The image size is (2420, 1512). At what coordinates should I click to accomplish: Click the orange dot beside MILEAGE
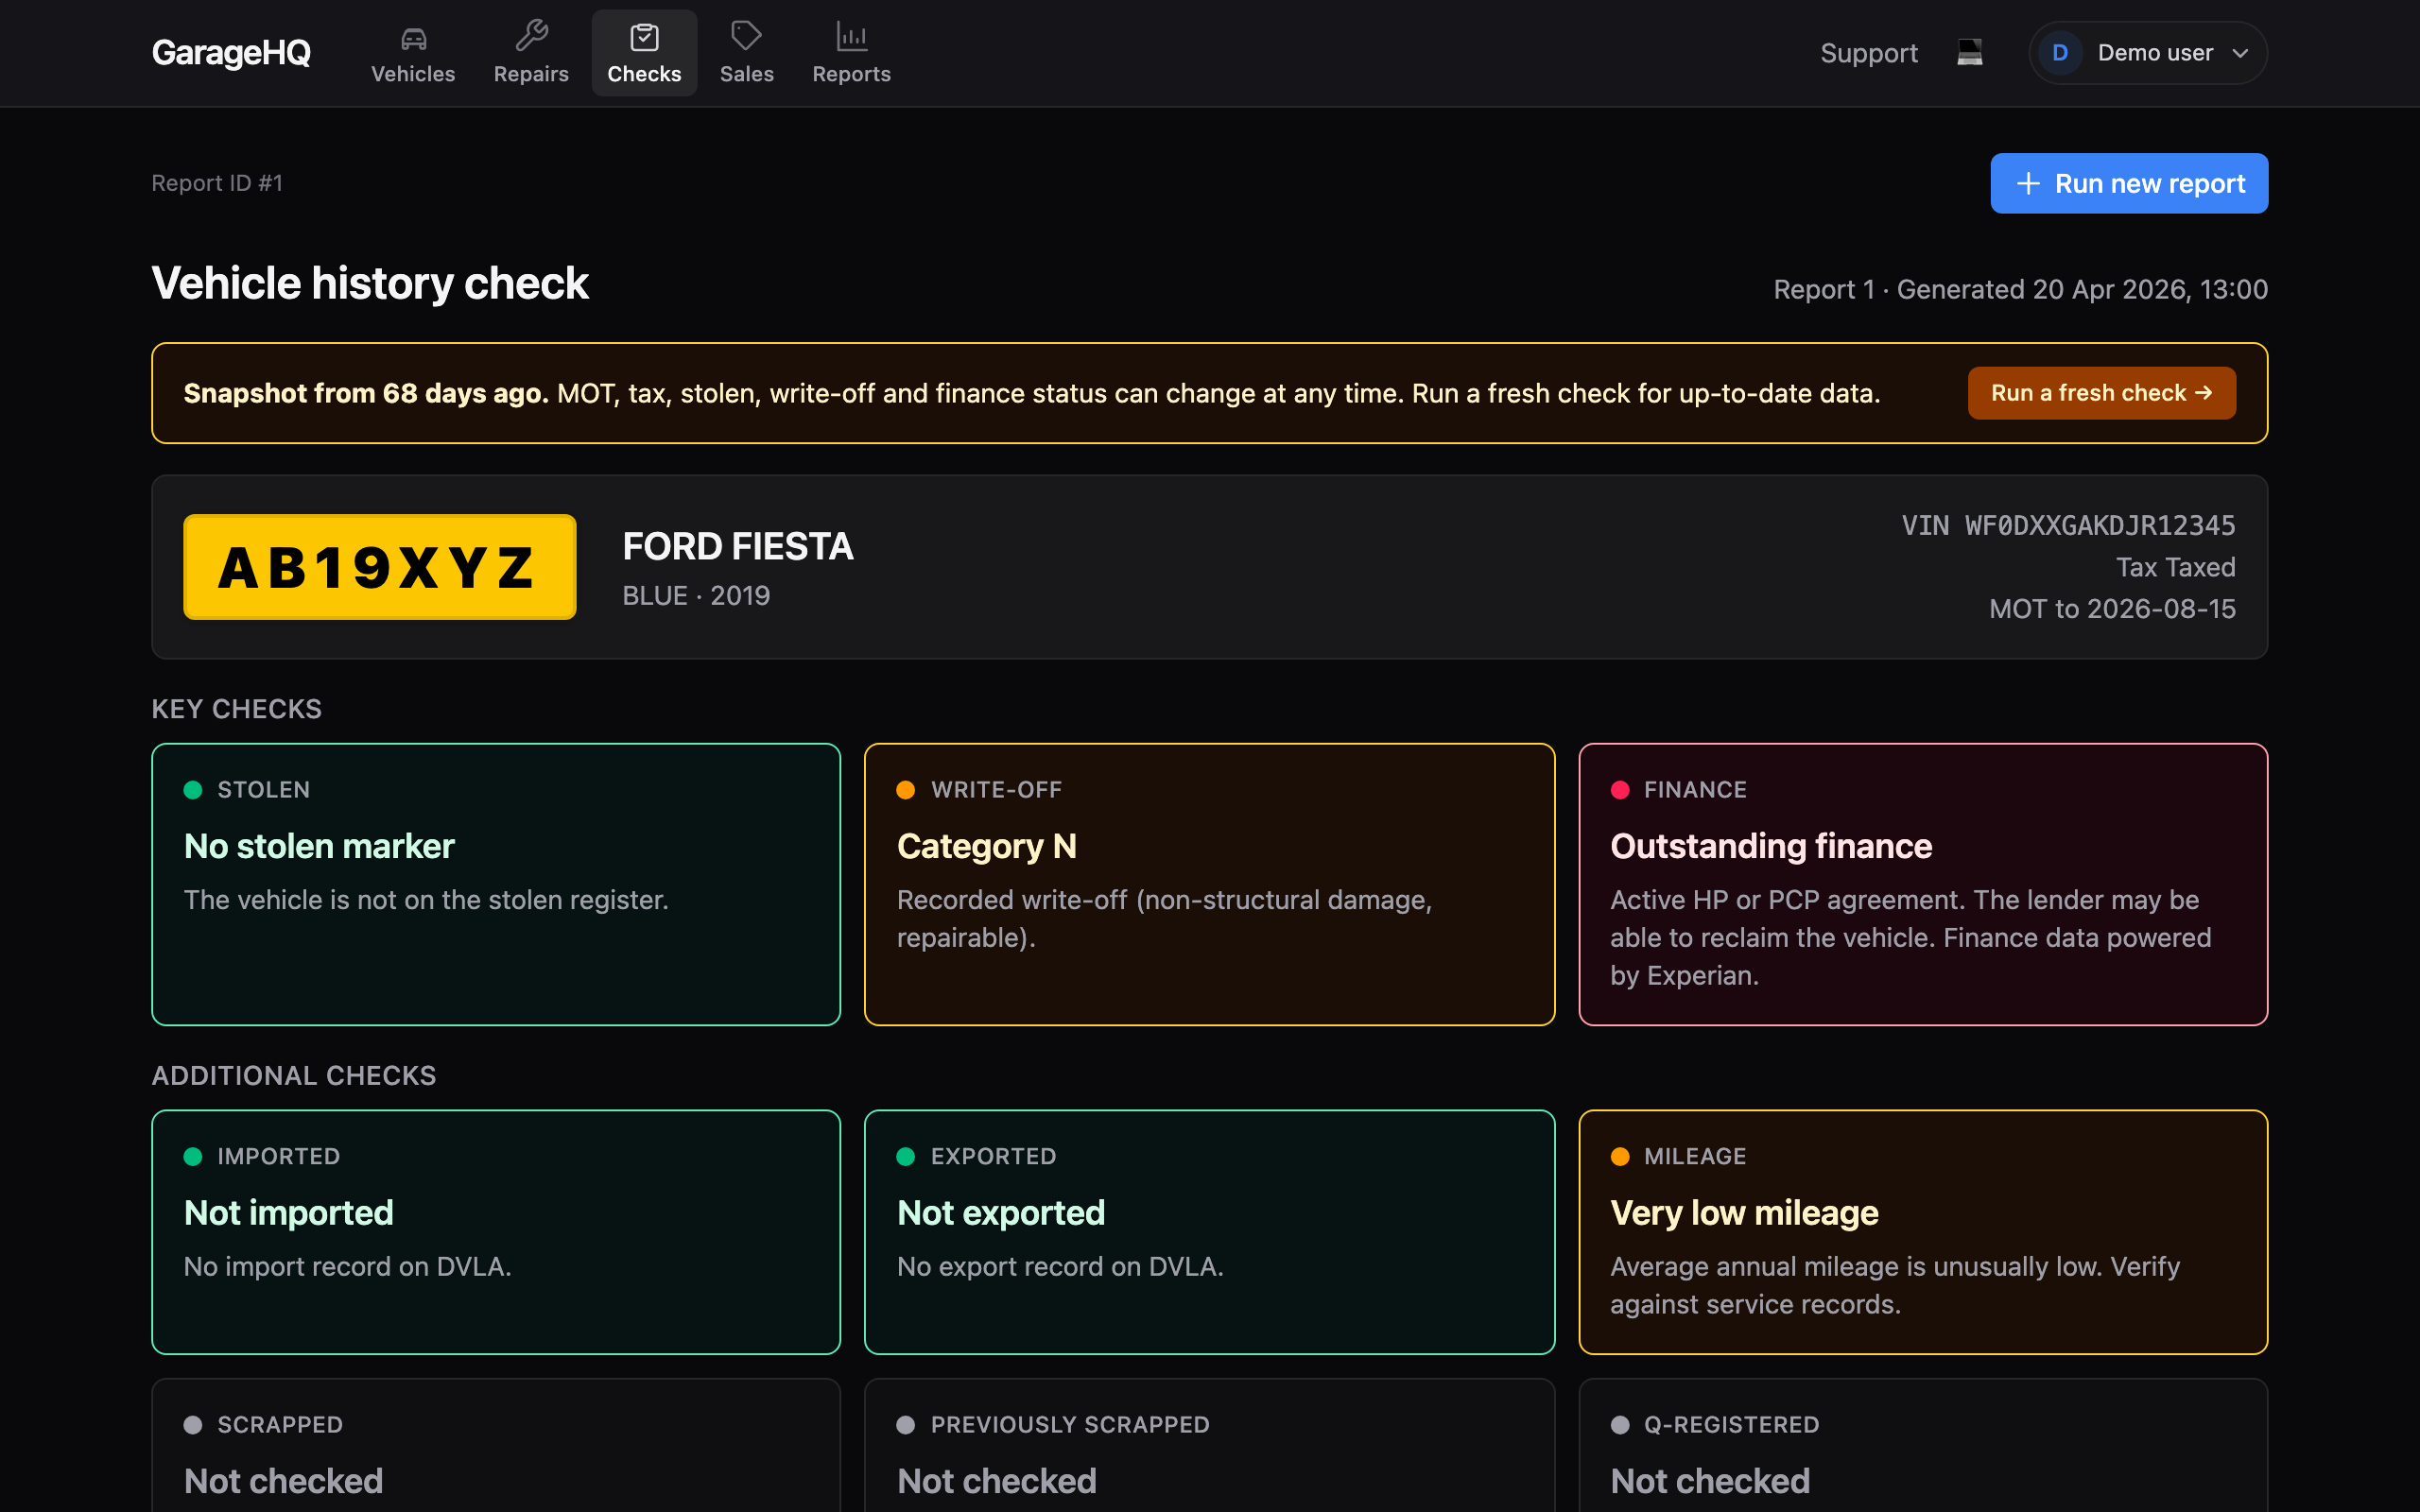(1620, 1157)
